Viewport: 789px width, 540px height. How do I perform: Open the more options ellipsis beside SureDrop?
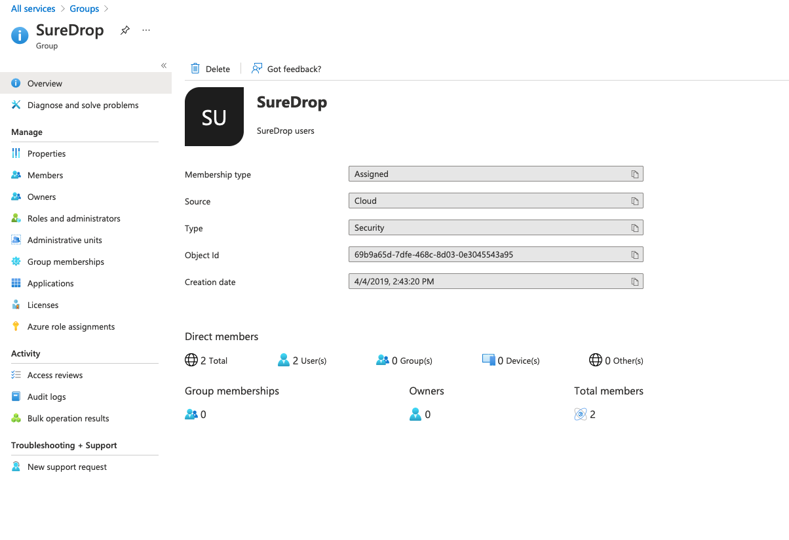click(x=146, y=30)
